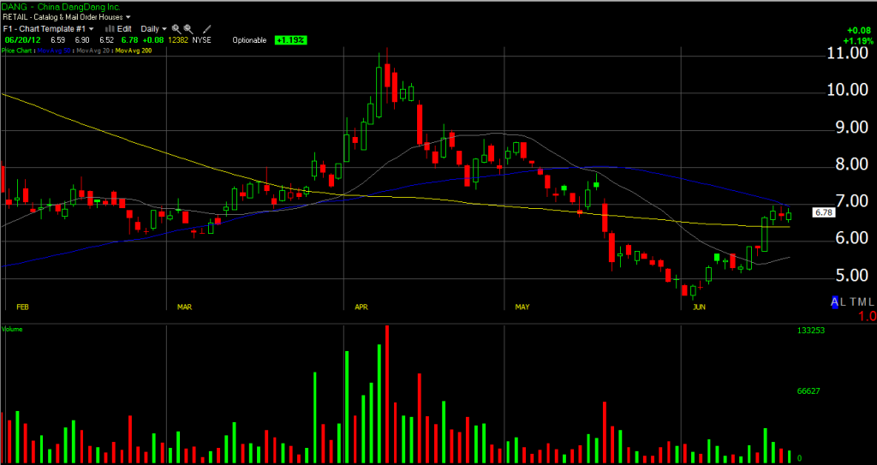Click the 11.00 price axis label
Image resolution: width=877 pixels, height=465 pixels.
point(847,54)
